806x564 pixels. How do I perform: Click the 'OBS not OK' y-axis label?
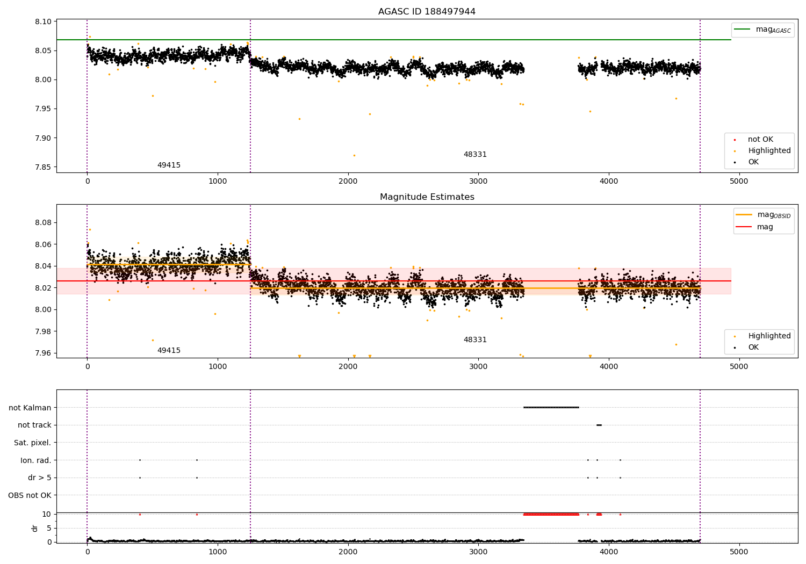point(30,495)
